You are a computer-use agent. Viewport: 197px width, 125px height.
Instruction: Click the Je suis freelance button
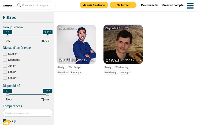coord(94,5)
